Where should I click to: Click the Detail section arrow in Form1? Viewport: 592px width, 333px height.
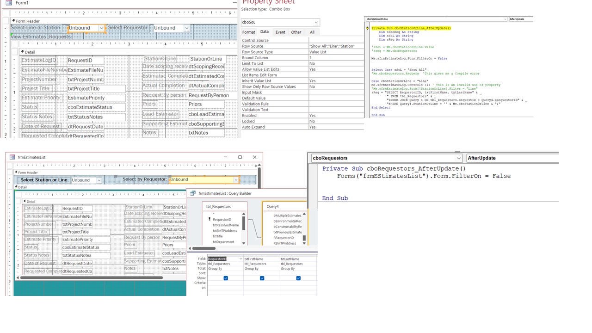pos(22,52)
